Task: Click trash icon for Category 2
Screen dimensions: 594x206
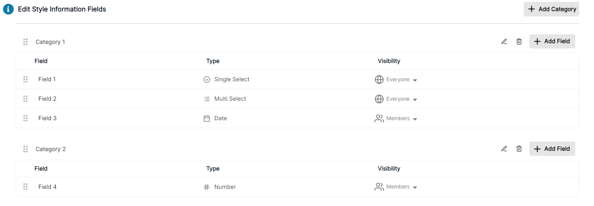Action: 519,149
